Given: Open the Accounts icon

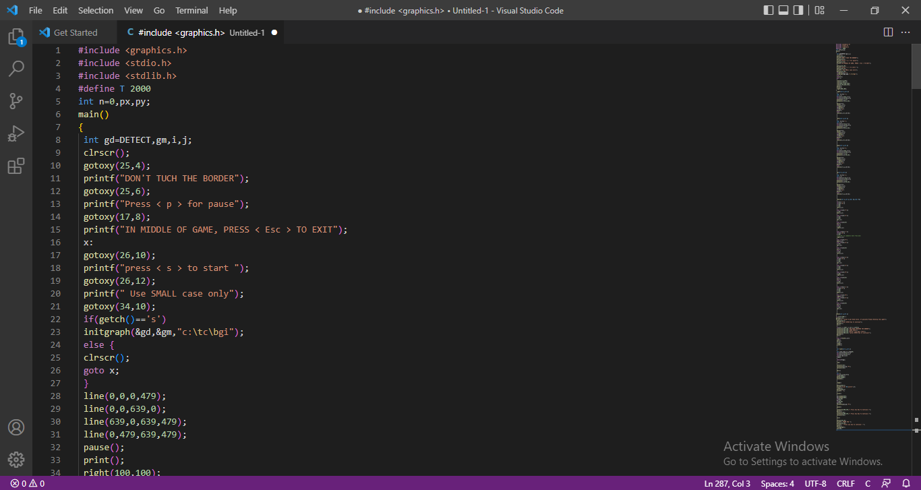Looking at the screenshot, I should click(16, 428).
